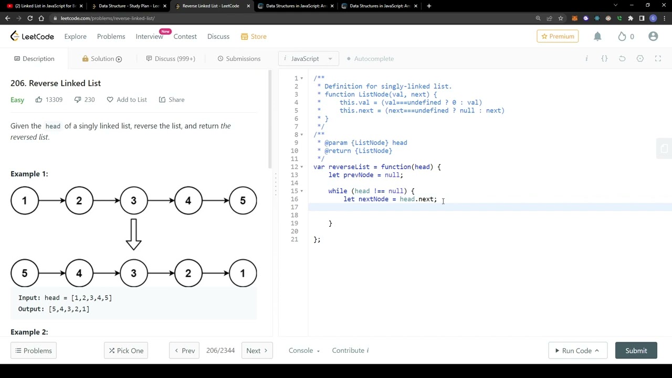Open editor settings gear icon
672x378 pixels.
(x=640, y=59)
